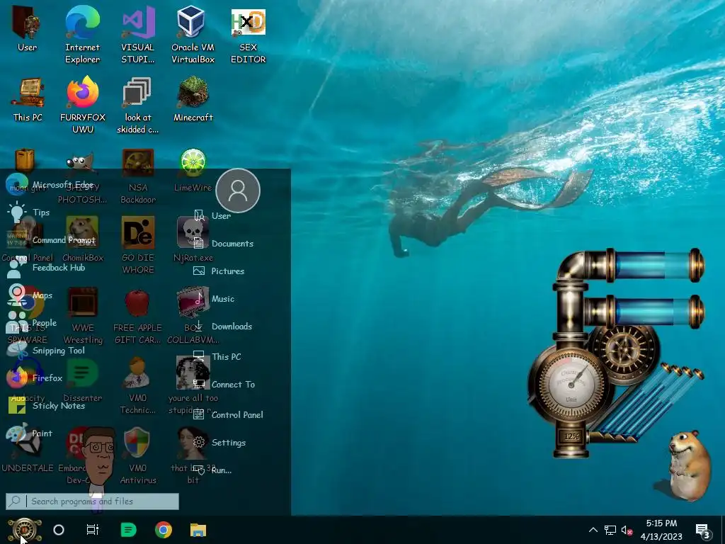Viewport: 725px width, 544px height.
Task: Click the muted volume tray icon
Action: (x=627, y=531)
